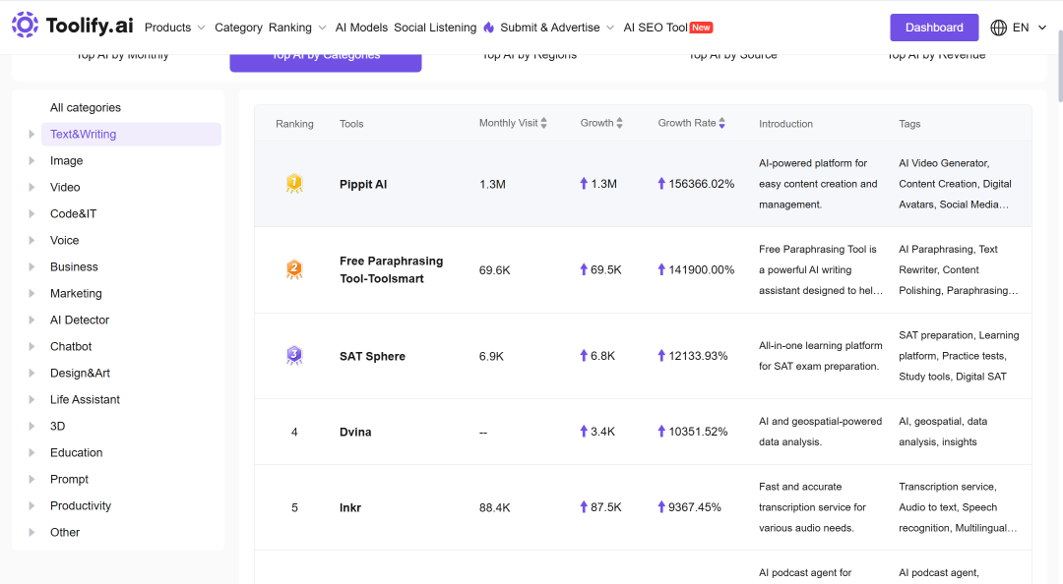The width and height of the screenshot is (1063, 584).
Task: Open the SAT Sphere tool link
Action: click(372, 356)
